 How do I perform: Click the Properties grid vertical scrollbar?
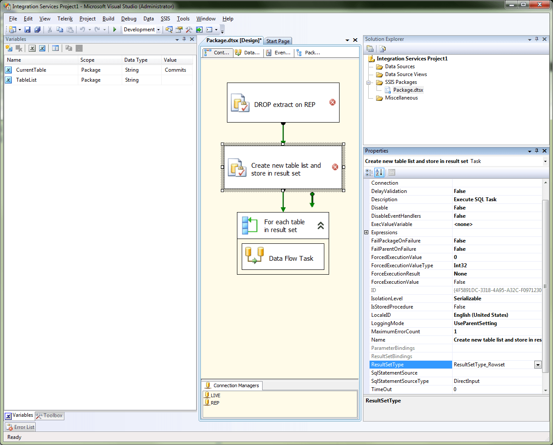pos(545,286)
